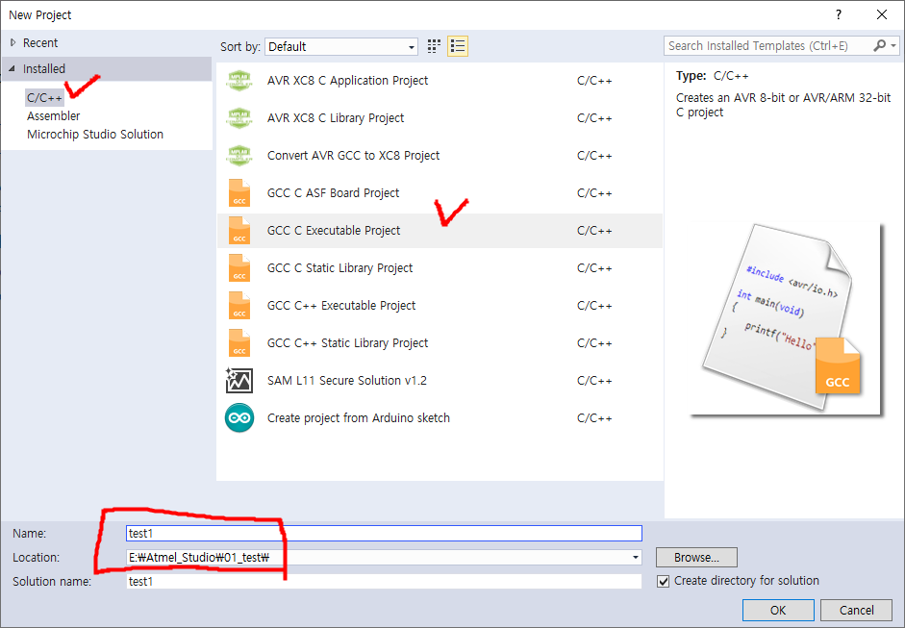Image resolution: width=905 pixels, height=628 pixels.
Task: Switch to medium icons list view
Action: pyautogui.click(x=458, y=47)
